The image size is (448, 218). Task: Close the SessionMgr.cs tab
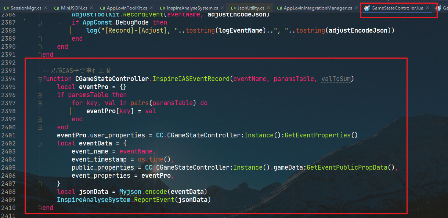pyautogui.click(x=46, y=8)
